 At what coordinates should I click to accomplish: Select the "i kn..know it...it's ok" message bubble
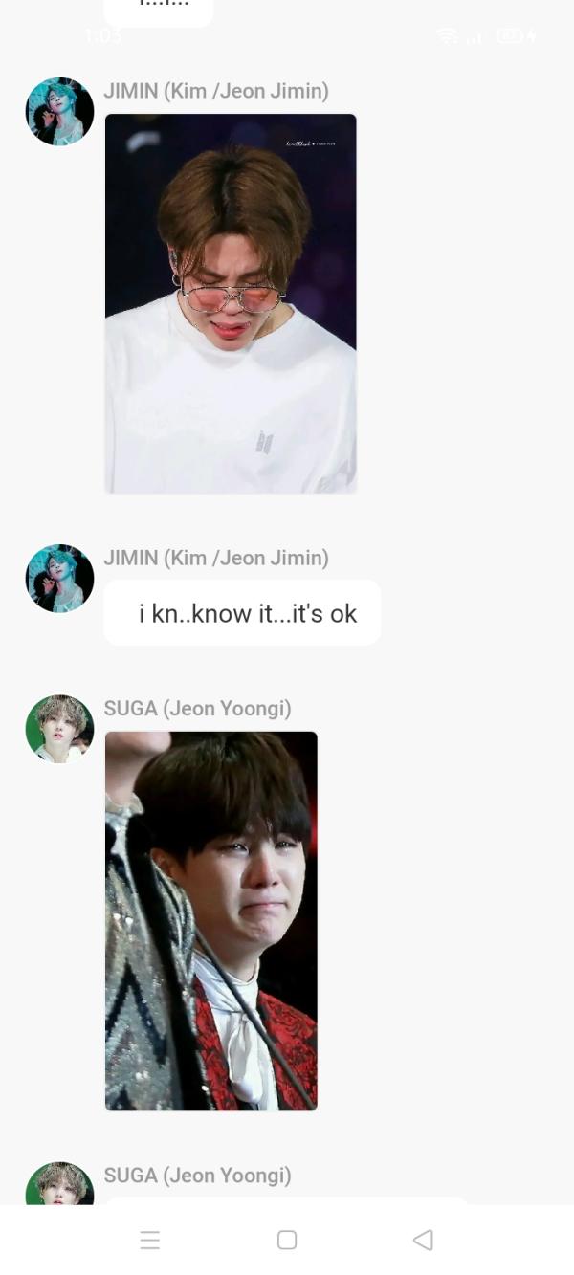(242, 613)
